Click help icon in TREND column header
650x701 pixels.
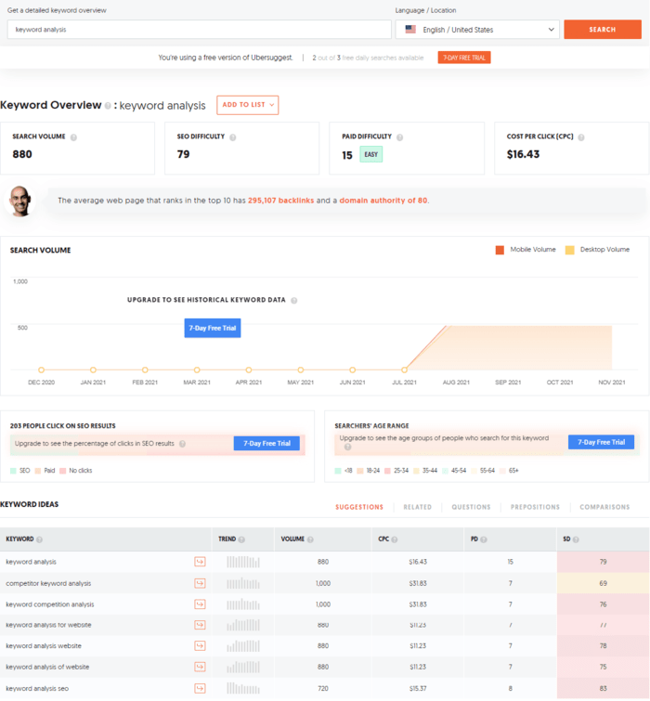coord(241,539)
